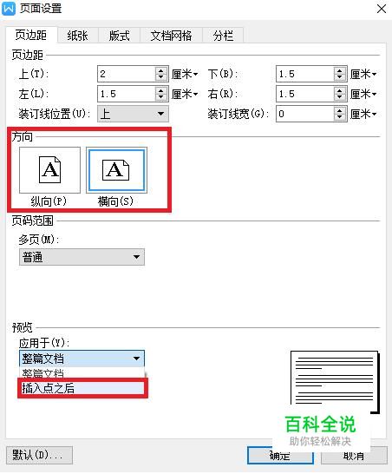The width and height of the screenshot is (392, 474).
Task: Decrease the 装订线宽(G) gutter width
Action: point(340,117)
